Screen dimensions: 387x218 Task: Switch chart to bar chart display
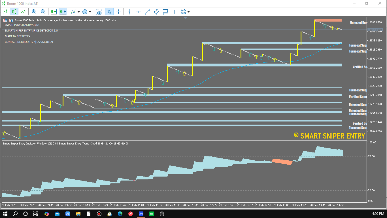5,12
